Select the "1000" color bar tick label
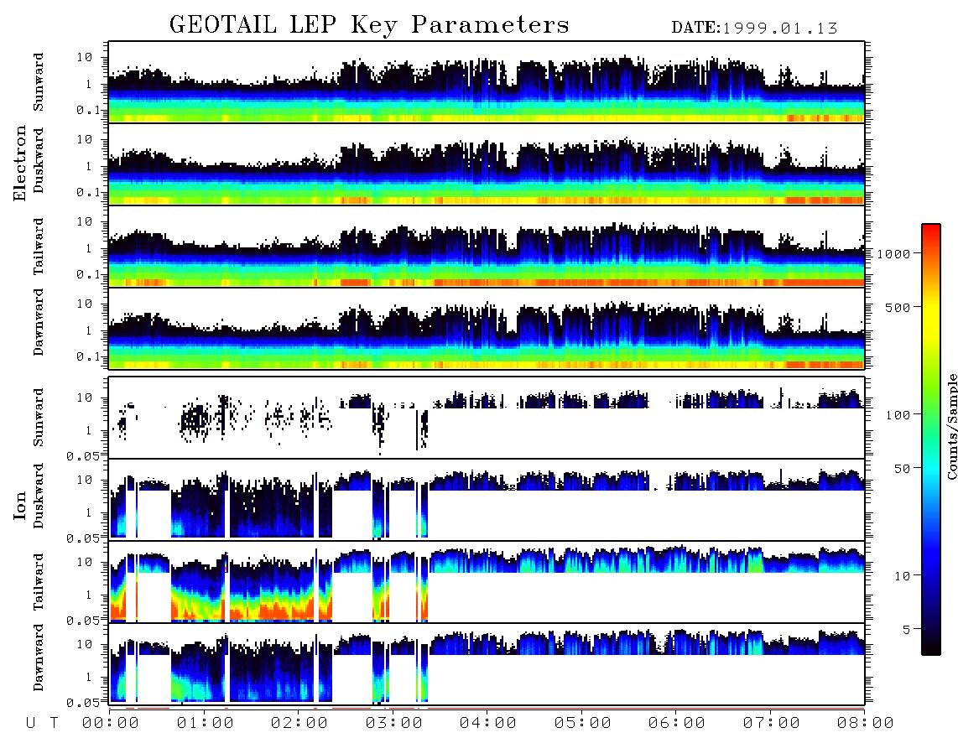958x738 pixels. (893, 253)
